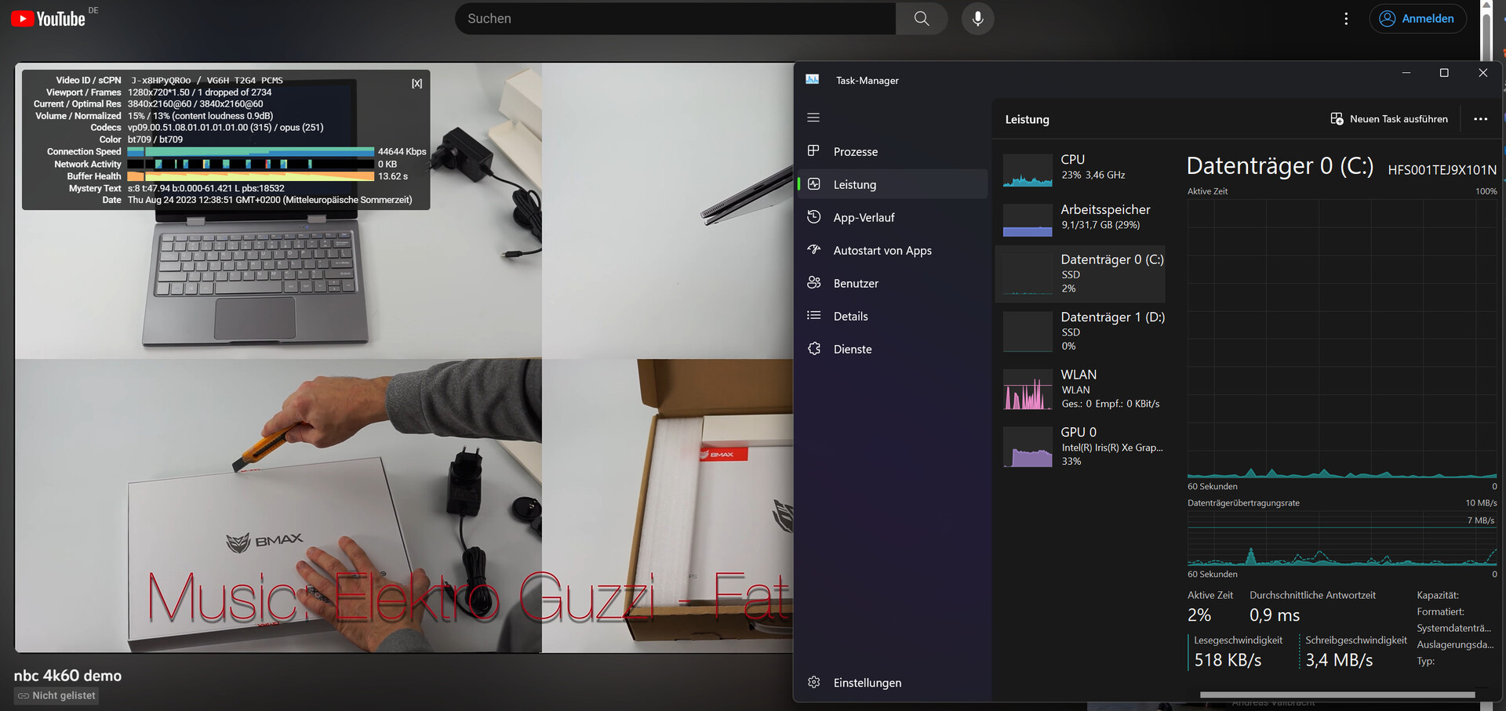
Task: Open the Prozesse page in Task-Manager
Action: coord(893,151)
